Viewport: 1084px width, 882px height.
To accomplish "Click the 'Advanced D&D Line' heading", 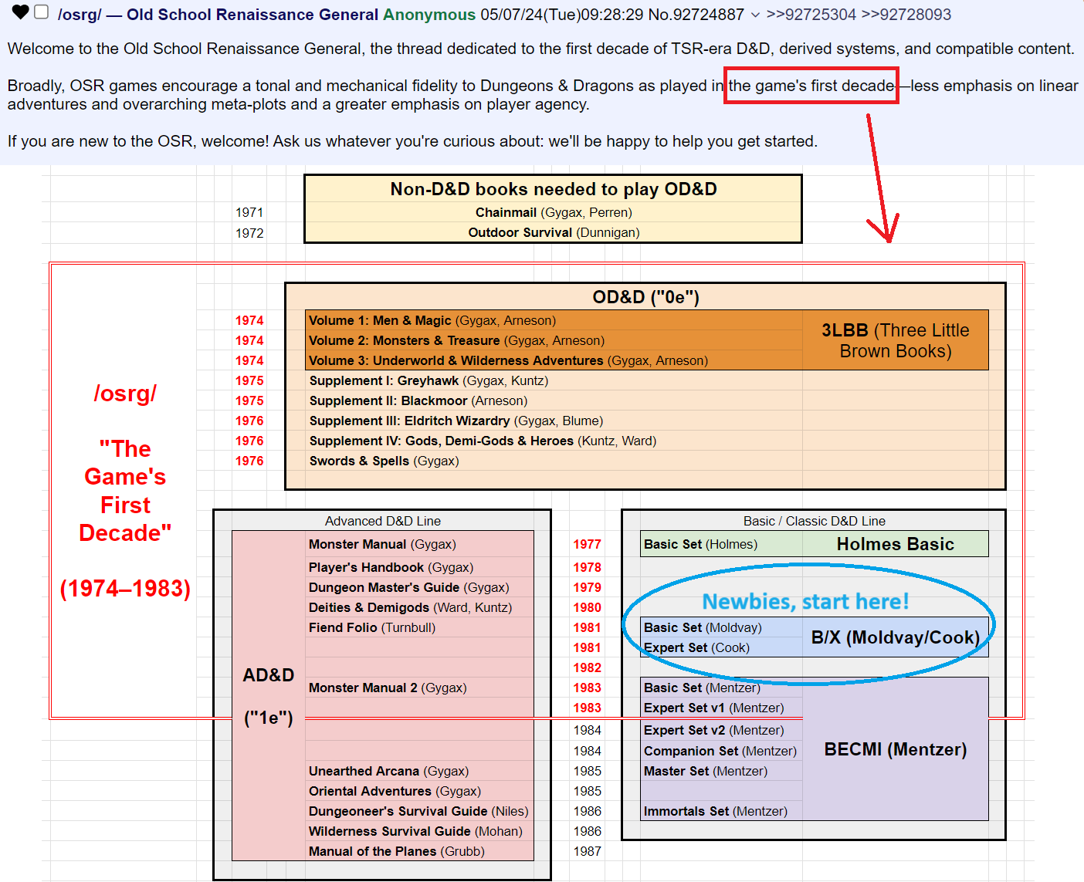I will [383, 521].
